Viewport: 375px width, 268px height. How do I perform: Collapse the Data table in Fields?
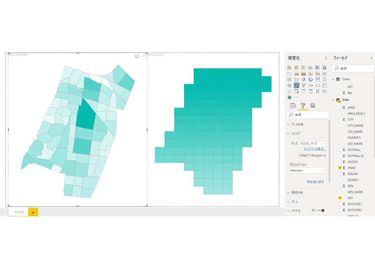point(333,100)
